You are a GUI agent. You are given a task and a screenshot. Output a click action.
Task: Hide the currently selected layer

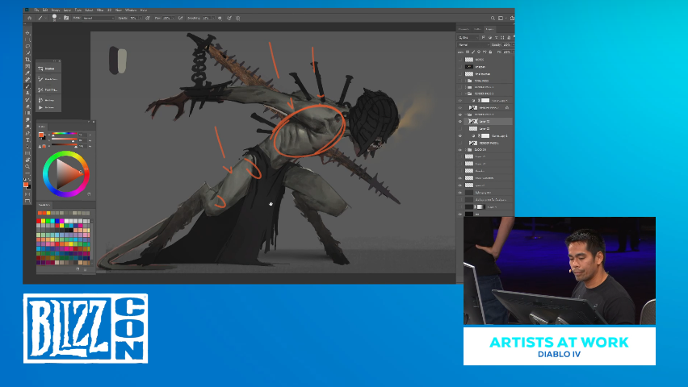(460, 122)
